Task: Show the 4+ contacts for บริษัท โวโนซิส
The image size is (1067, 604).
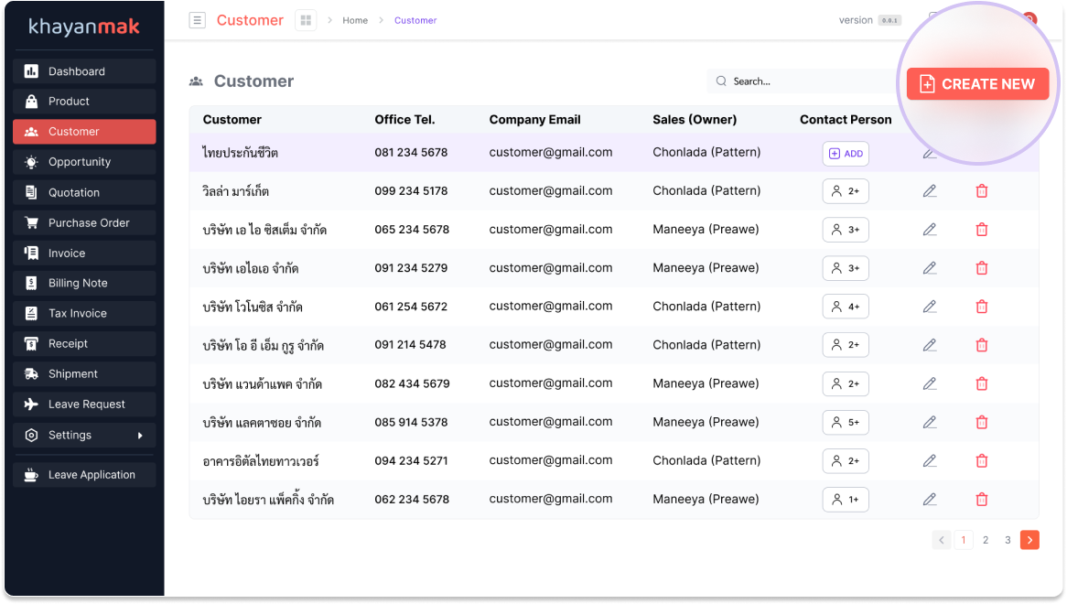Action: click(x=845, y=307)
